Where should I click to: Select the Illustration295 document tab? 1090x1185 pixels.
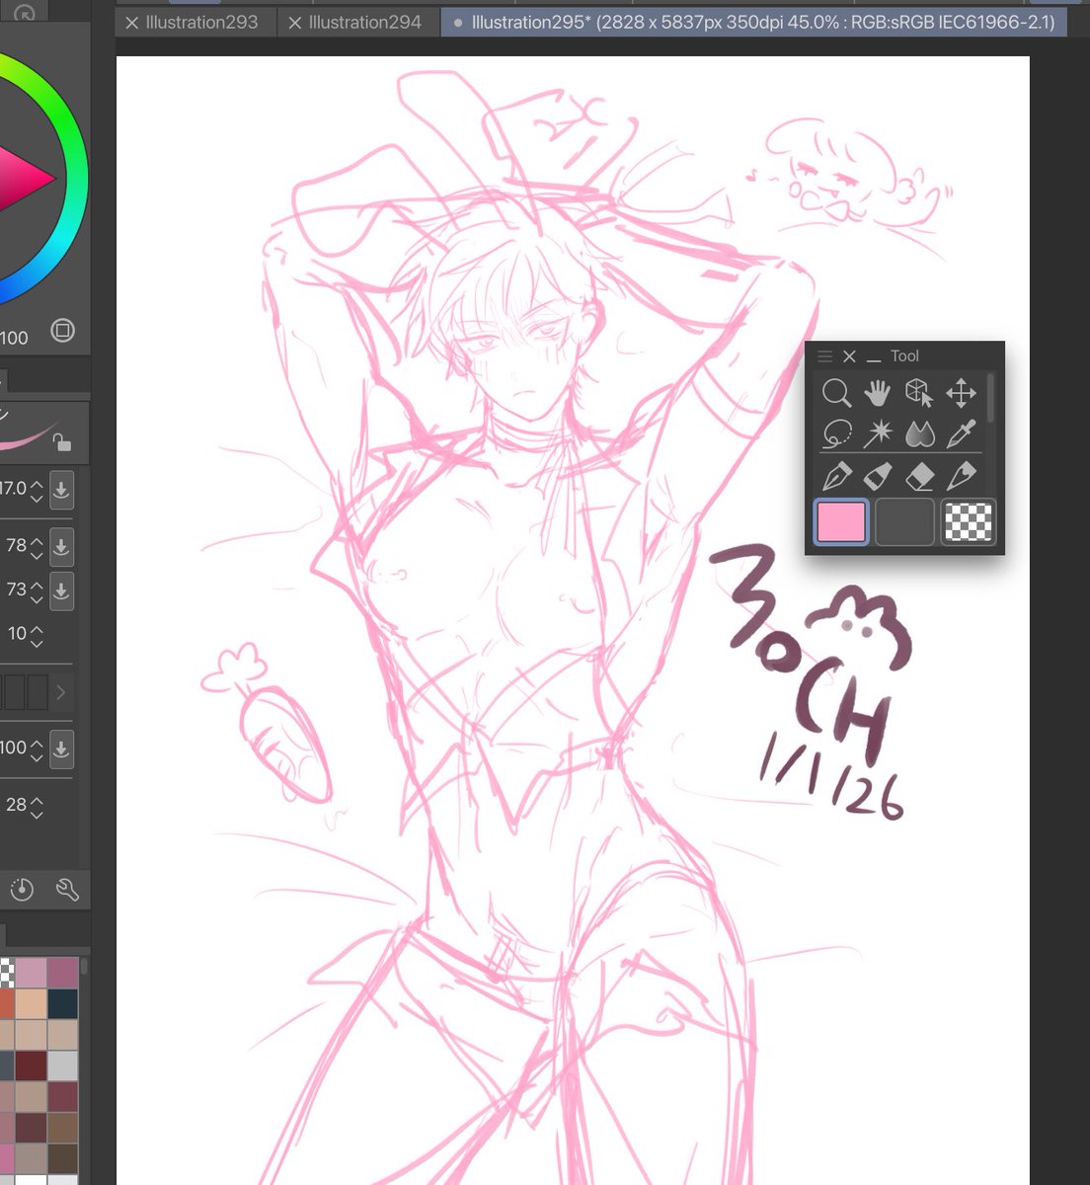753,22
